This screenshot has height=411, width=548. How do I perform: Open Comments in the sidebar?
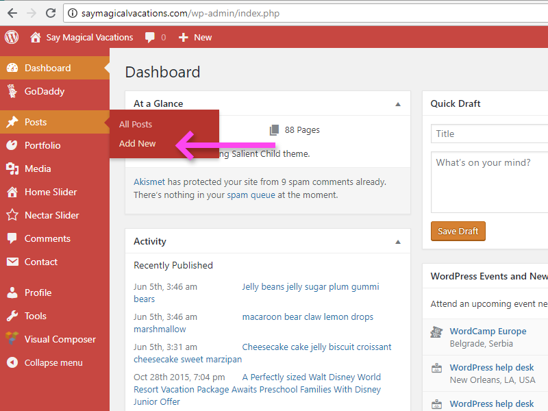pyautogui.click(x=55, y=238)
